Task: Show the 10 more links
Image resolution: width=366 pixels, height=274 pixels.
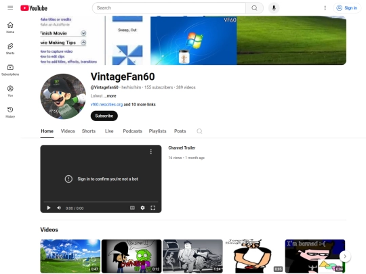Action: point(140,105)
